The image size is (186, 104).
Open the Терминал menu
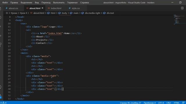[x=72, y=3]
